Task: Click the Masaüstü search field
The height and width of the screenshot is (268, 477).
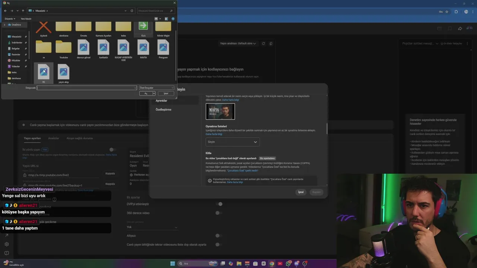Action: (157, 11)
